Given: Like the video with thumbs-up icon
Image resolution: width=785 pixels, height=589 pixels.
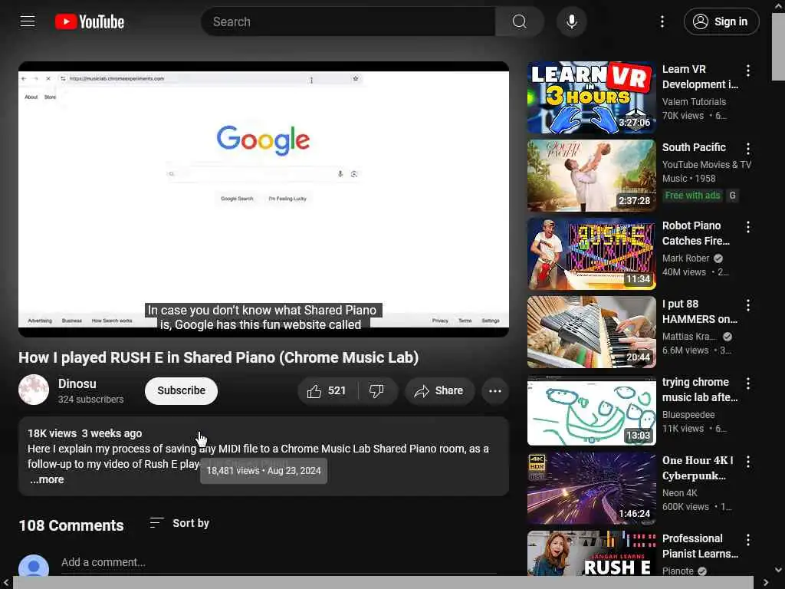Looking at the screenshot, I should coord(327,391).
